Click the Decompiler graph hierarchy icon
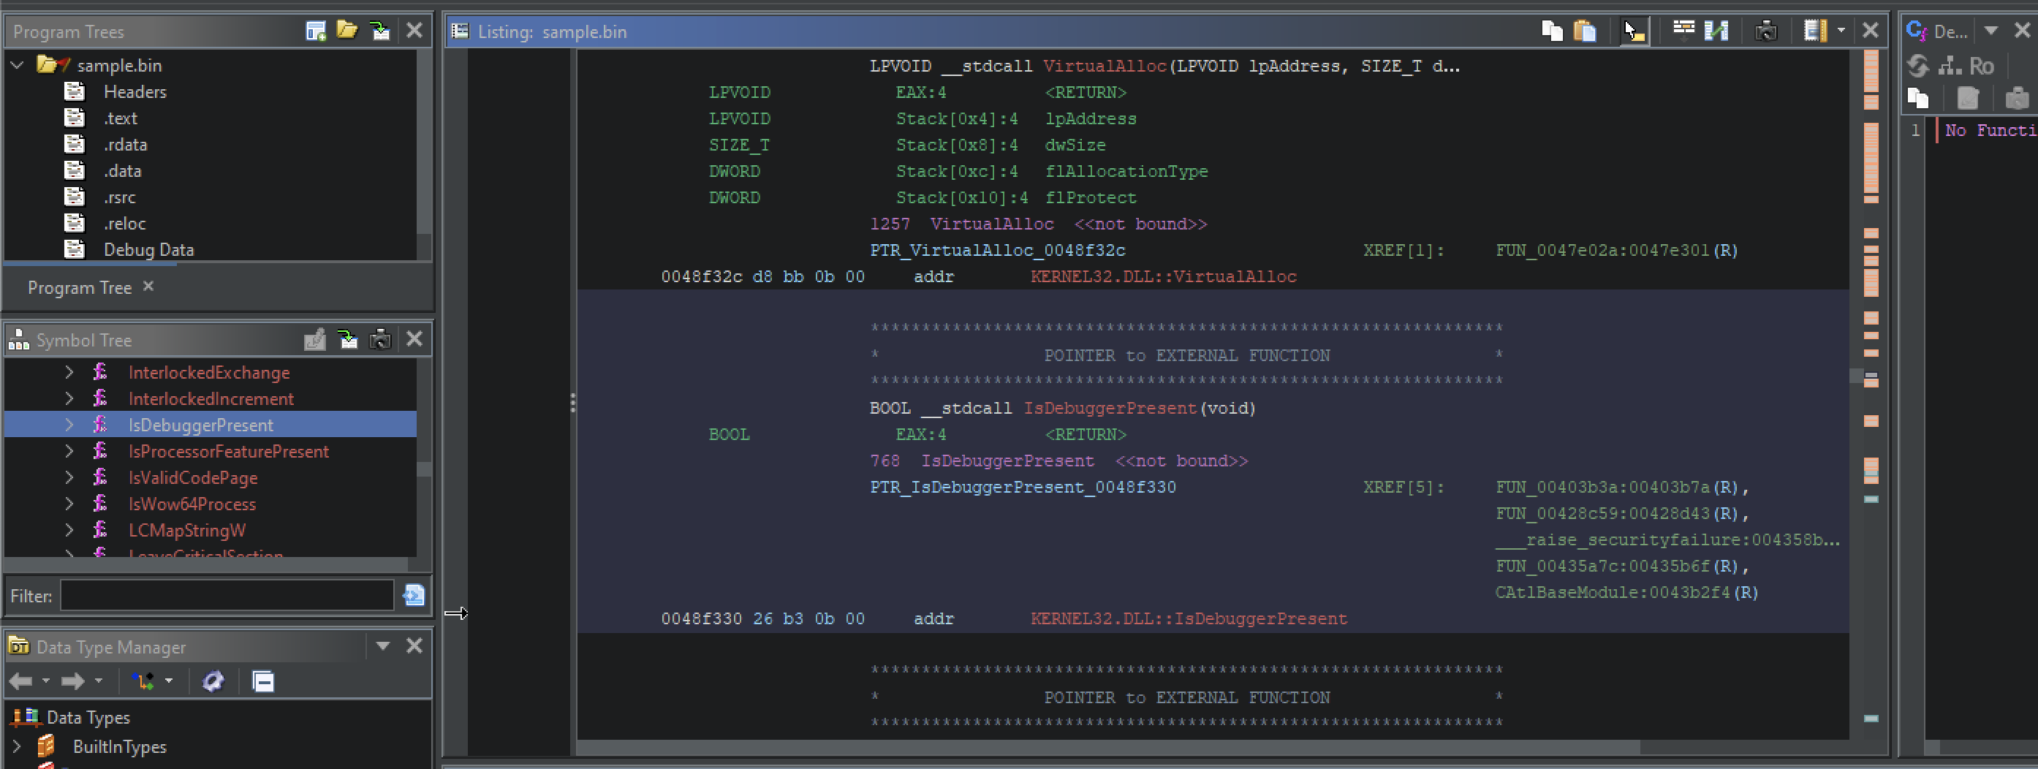 tap(1950, 66)
